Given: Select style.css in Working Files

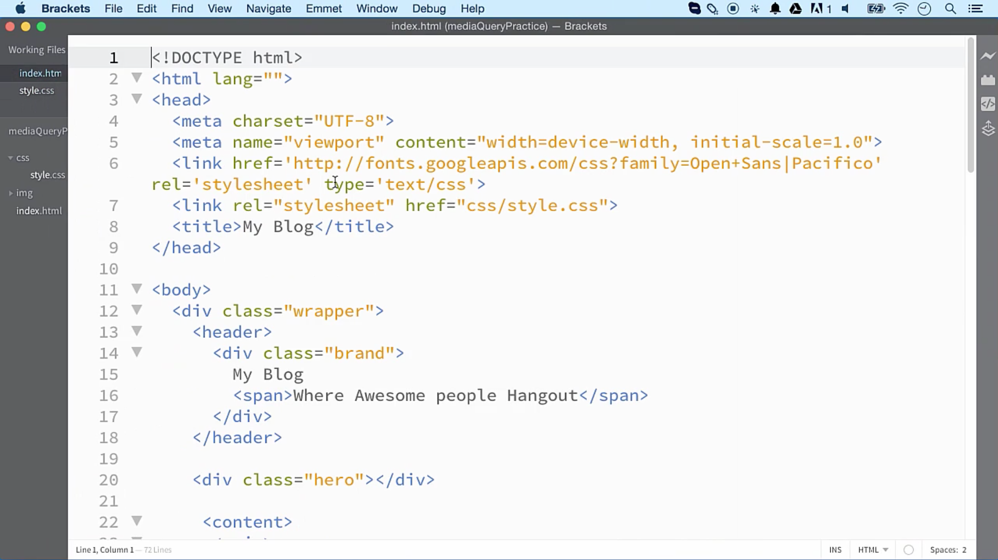Looking at the screenshot, I should coord(37,90).
